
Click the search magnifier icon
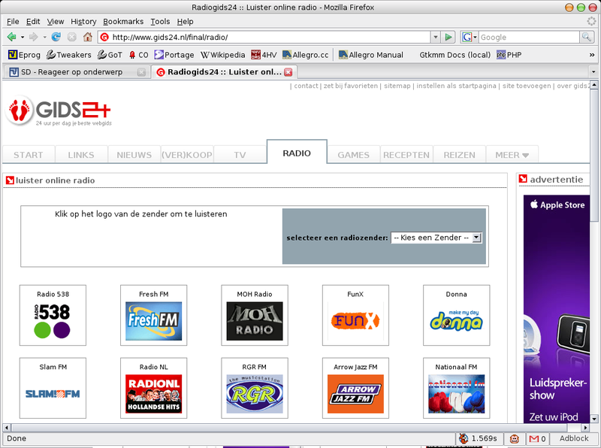586,37
